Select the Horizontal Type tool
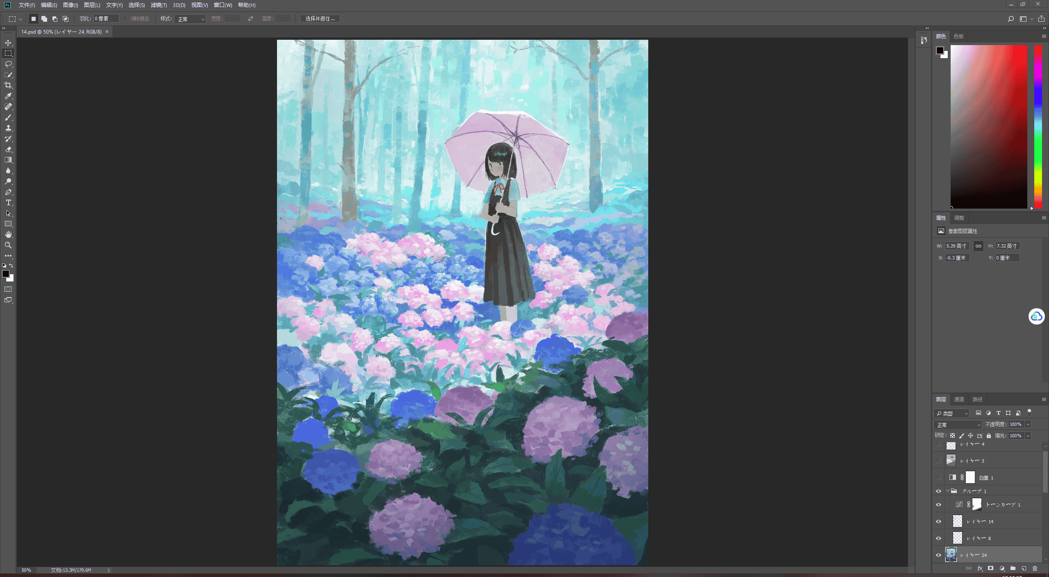Viewport: 1049px width, 577px height. 8,202
